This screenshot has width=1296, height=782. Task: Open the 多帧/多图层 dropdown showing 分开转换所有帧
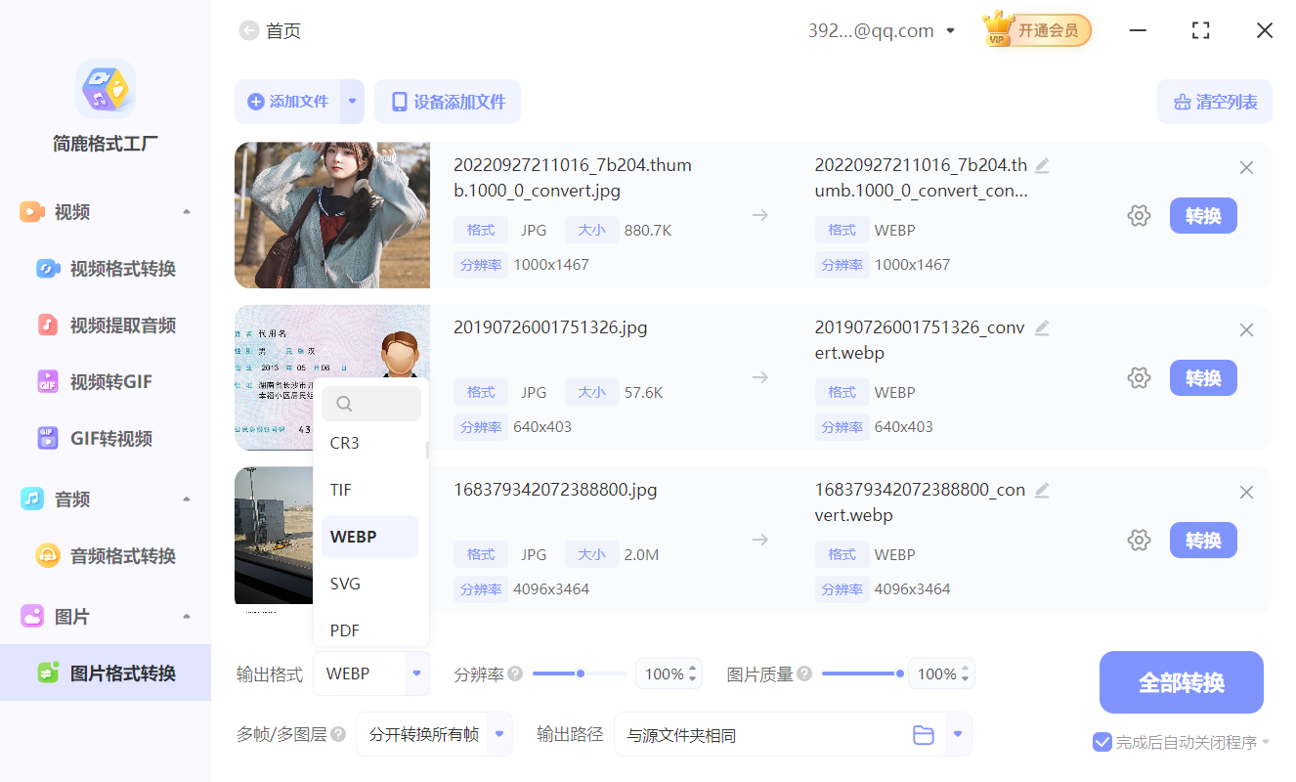coord(434,734)
